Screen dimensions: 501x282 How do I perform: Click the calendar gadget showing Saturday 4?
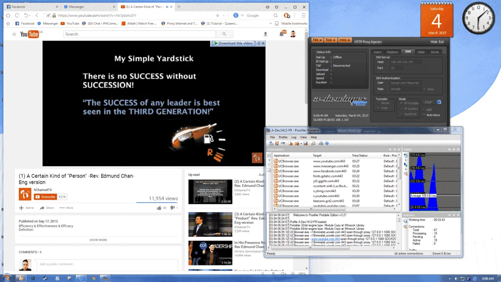click(436, 19)
